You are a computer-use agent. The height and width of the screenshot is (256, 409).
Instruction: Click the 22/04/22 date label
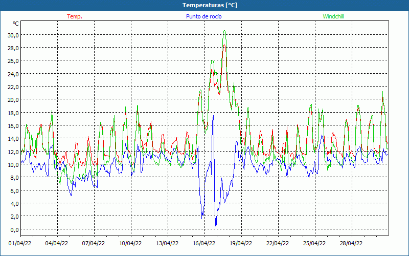pos(278,243)
